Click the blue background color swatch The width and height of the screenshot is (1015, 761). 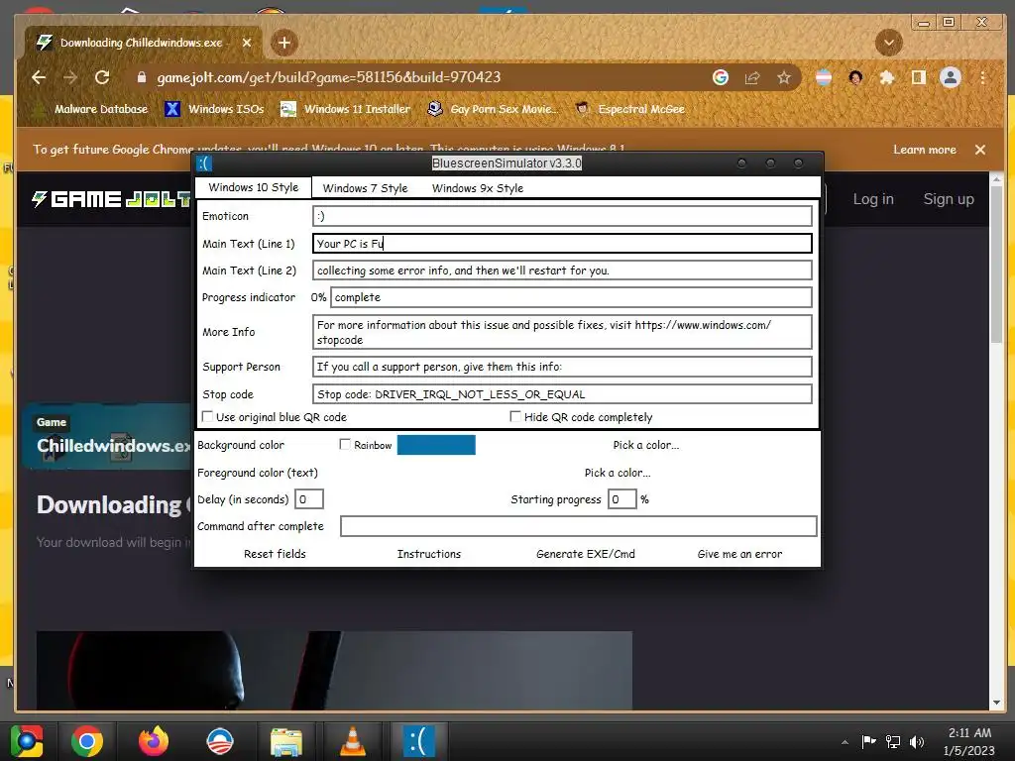436,445
